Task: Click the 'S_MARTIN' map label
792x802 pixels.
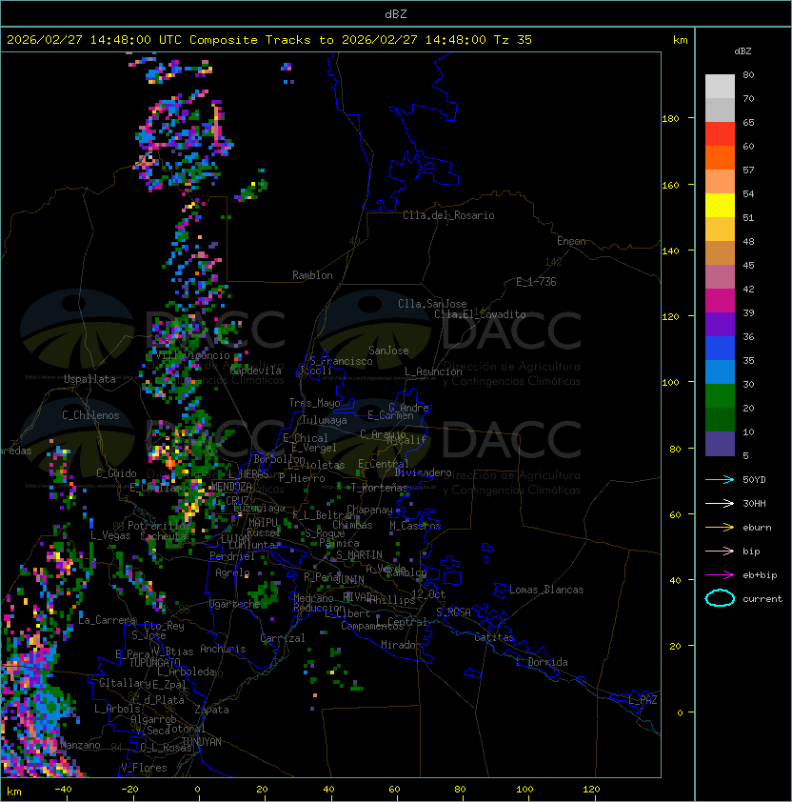Action: pos(359,555)
